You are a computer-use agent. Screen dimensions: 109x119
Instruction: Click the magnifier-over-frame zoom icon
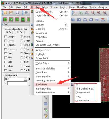[87, 13]
